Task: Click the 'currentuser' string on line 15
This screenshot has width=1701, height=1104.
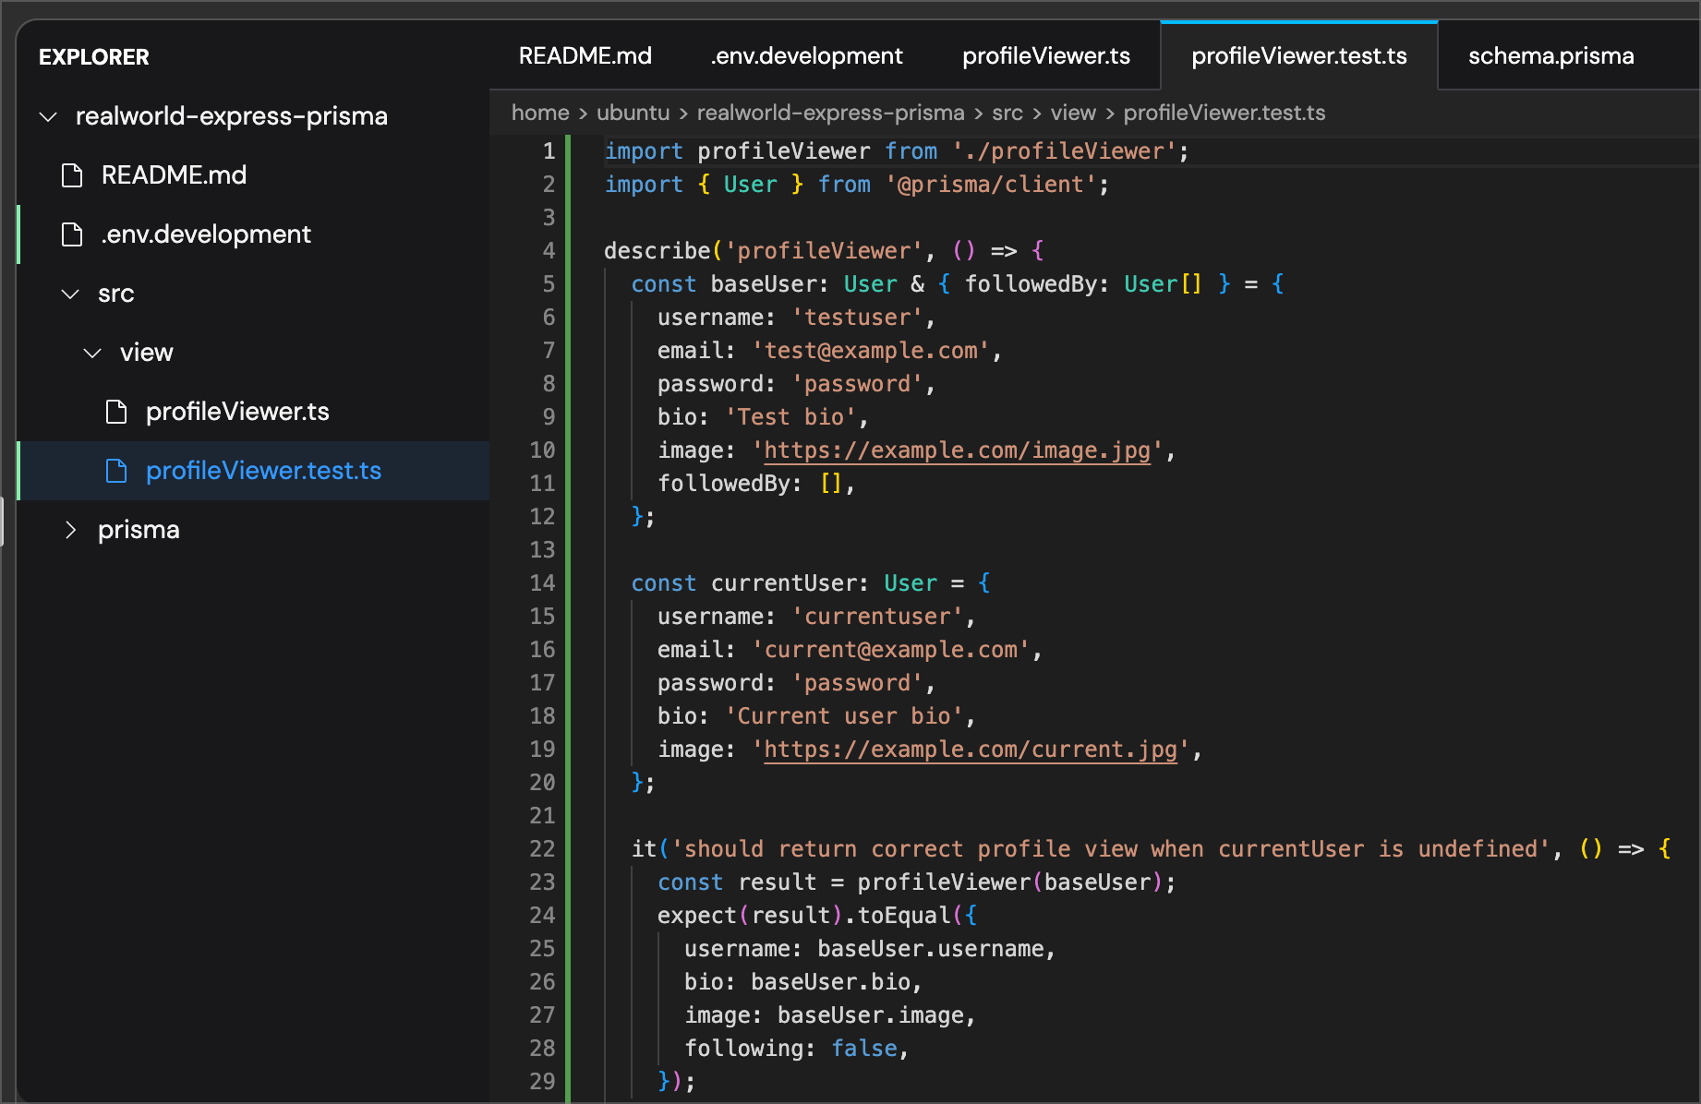Action: [x=877, y=617]
